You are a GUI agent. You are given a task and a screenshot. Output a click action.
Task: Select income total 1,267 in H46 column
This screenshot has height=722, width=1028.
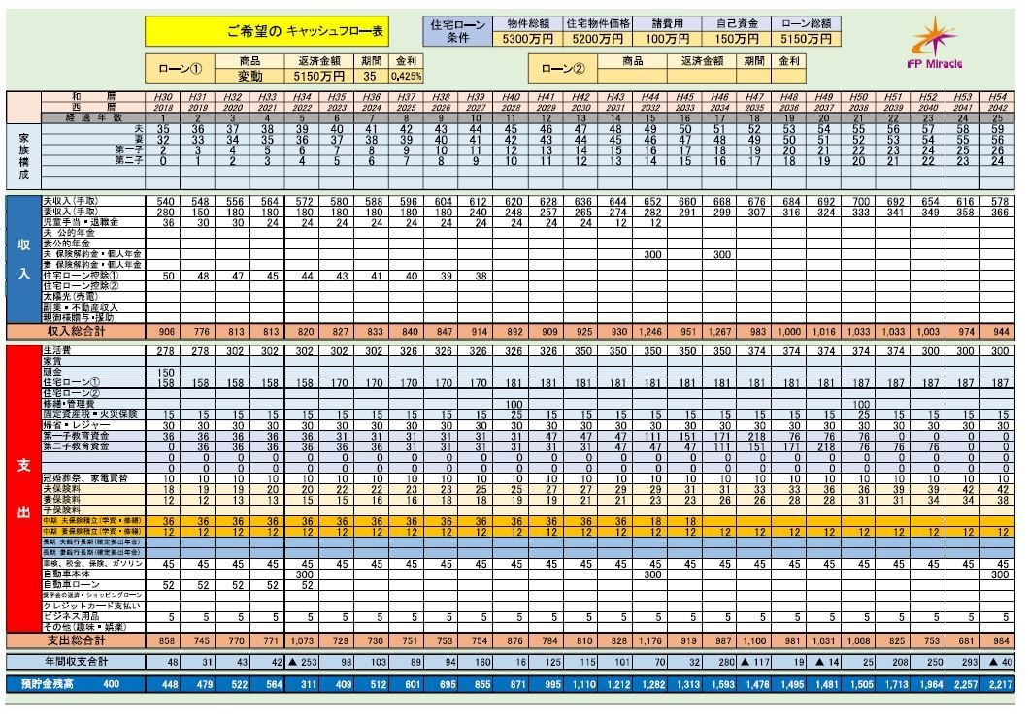(719, 332)
